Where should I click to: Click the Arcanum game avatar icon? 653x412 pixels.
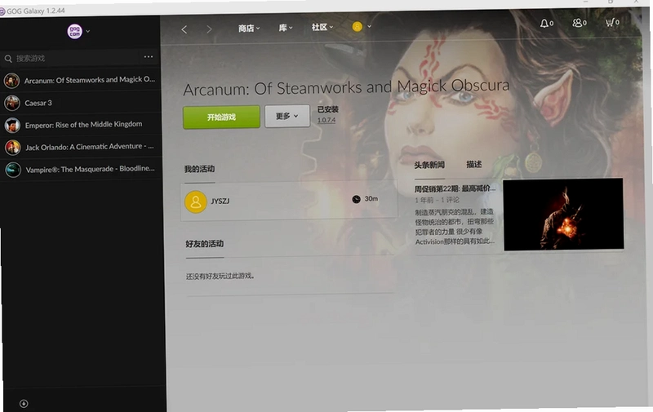tap(11, 80)
